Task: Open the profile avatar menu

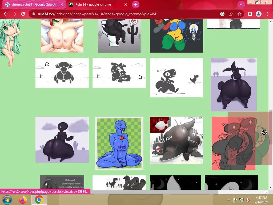Action: 259,14
